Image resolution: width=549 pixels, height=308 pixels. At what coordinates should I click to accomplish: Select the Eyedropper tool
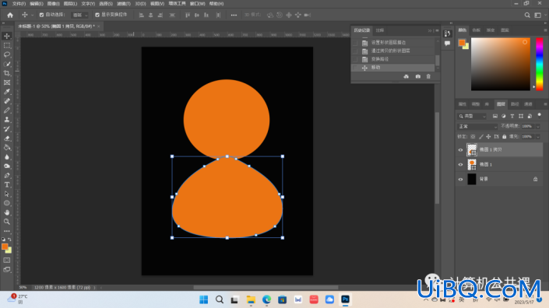tap(7, 92)
